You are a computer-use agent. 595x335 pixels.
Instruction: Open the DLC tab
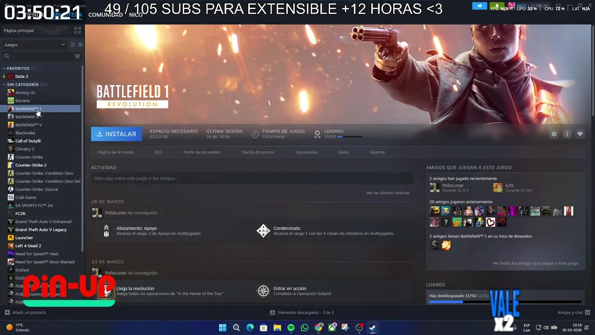click(159, 152)
